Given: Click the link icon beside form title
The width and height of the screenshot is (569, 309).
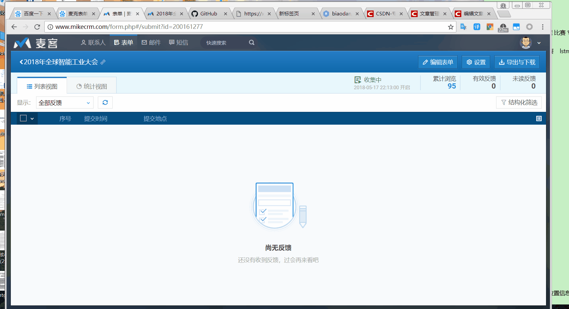Looking at the screenshot, I should coord(103,62).
